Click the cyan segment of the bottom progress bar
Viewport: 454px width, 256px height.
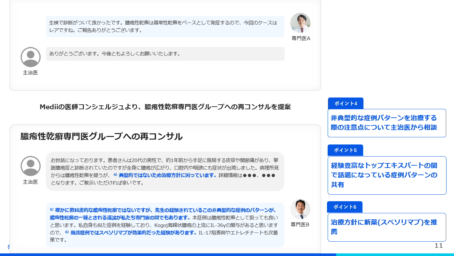point(394,254)
